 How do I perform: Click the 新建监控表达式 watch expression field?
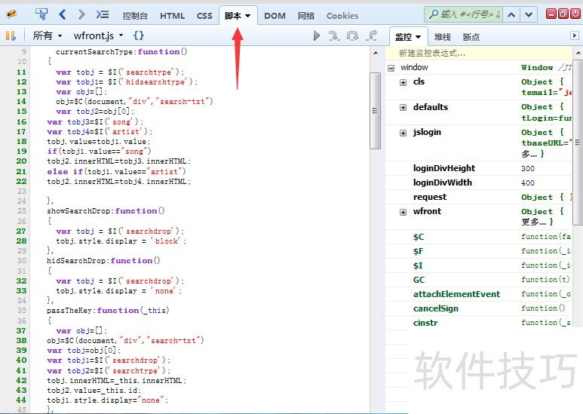tap(483, 53)
